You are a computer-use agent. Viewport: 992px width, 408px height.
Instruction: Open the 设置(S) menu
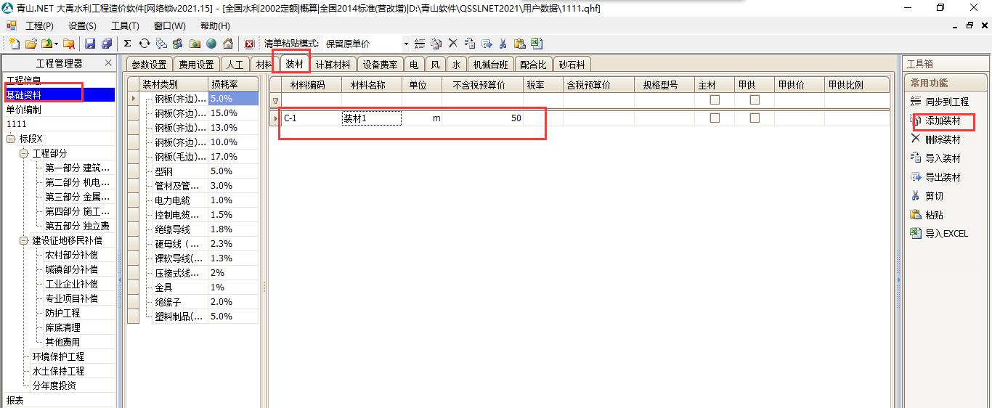point(82,26)
